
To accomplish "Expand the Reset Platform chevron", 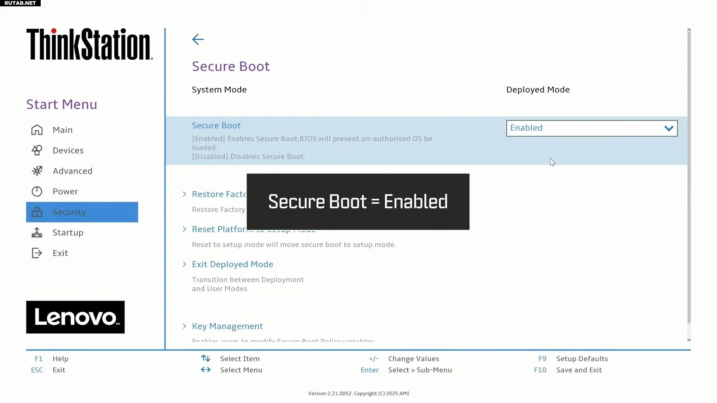I will point(184,229).
